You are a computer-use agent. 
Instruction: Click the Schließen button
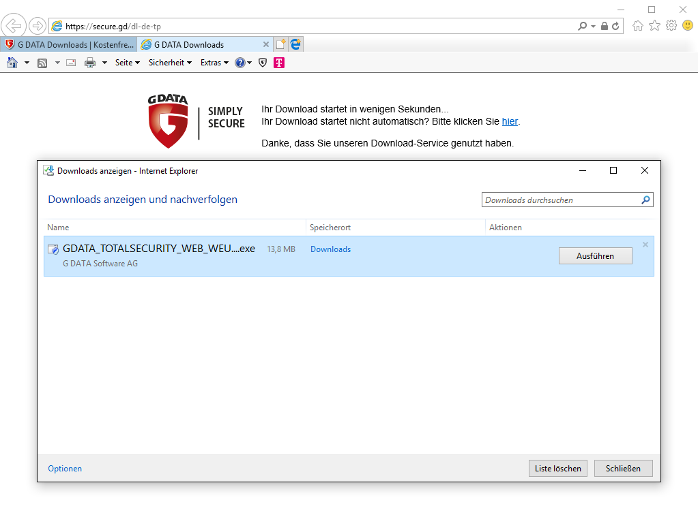click(623, 469)
